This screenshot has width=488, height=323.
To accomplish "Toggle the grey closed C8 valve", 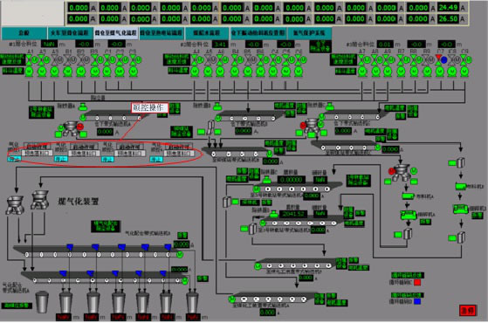I will tap(452, 59).
